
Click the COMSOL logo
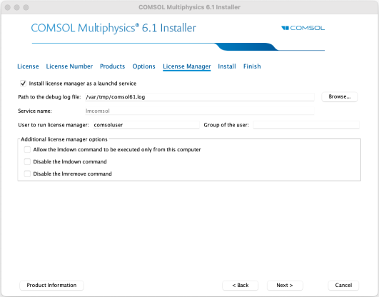(x=303, y=28)
